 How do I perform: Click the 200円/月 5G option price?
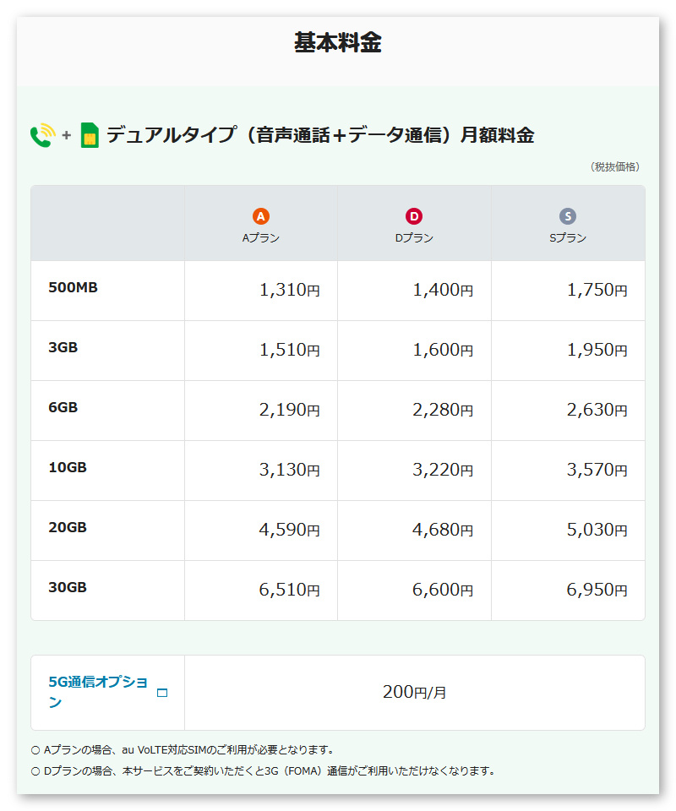pyautogui.click(x=414, y=693)
